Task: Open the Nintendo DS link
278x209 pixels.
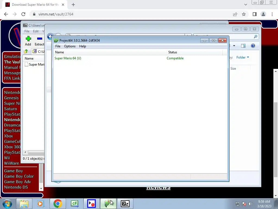Action: [16, 187]
